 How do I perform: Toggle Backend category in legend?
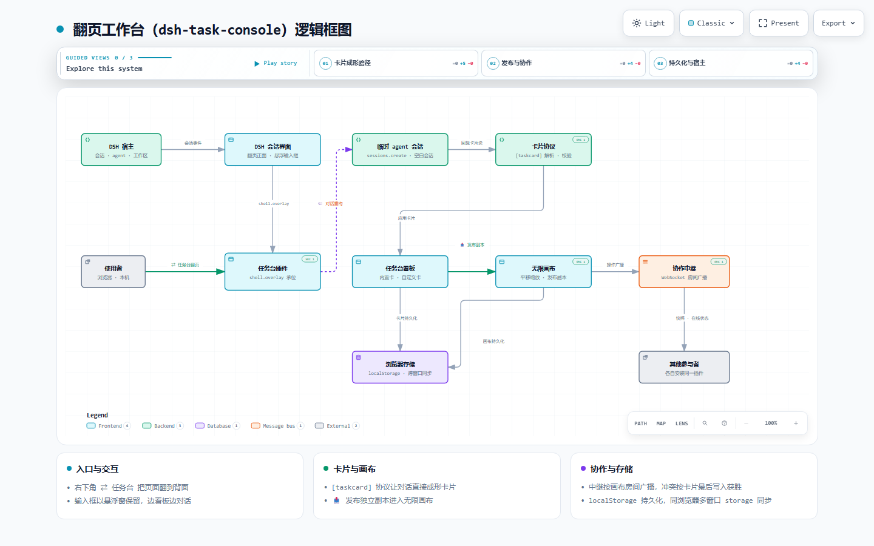[163, 426]
